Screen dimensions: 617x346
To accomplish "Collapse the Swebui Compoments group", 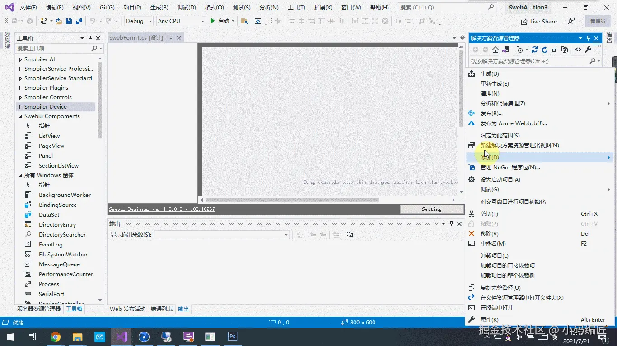I will pos(20,116).
